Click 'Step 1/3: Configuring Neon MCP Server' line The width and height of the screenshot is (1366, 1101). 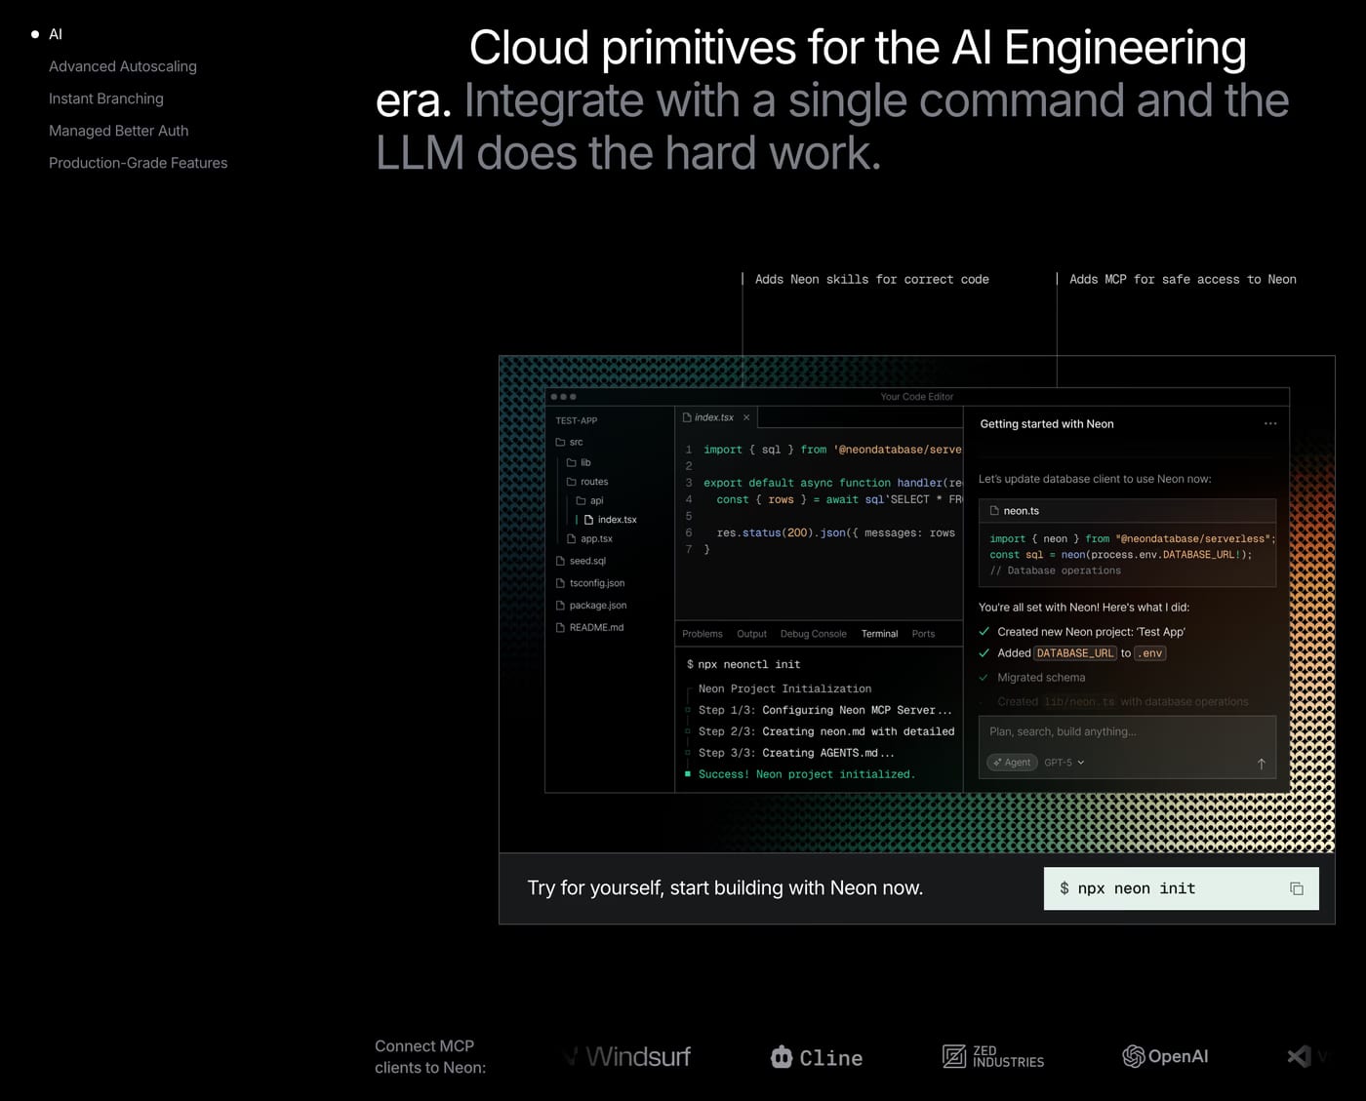point(824,710)
